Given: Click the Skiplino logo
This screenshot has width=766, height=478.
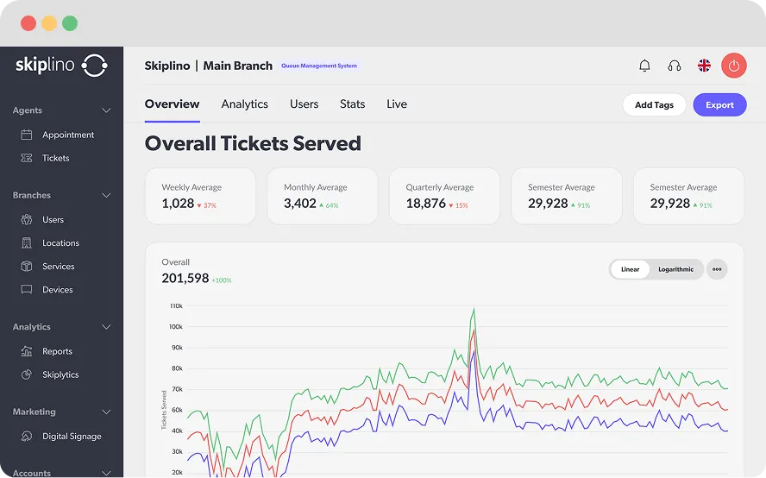Looking at the screenshot, I should pyautogui.click(x=61, y=65).
